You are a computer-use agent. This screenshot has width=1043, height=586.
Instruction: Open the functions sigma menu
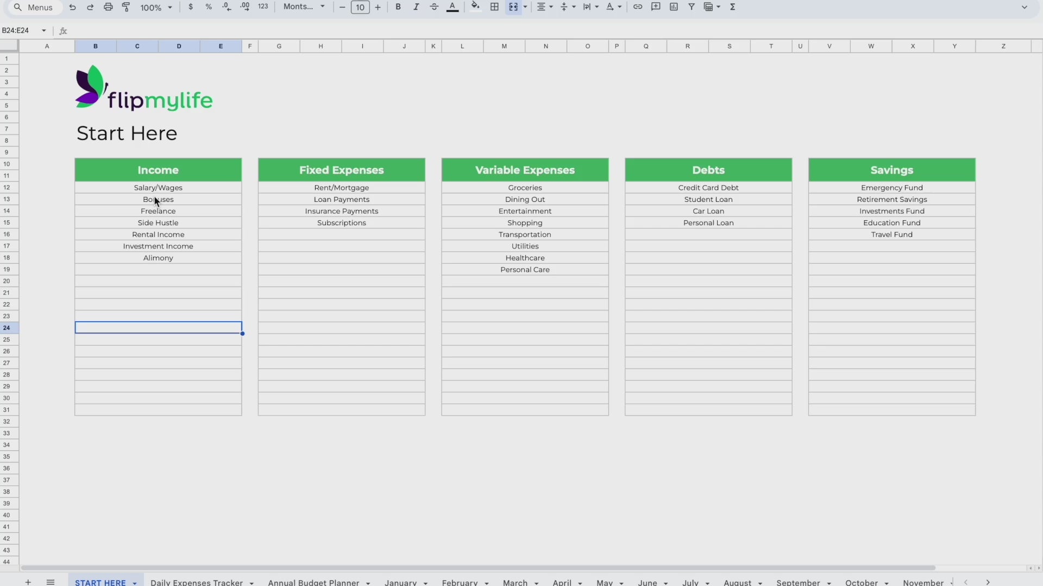coord(733,7)
